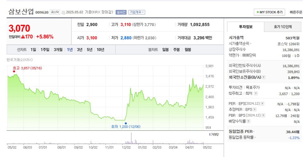Click the 고가 value 3,110
The image size is (303, 157).
[x=126, y=25]
